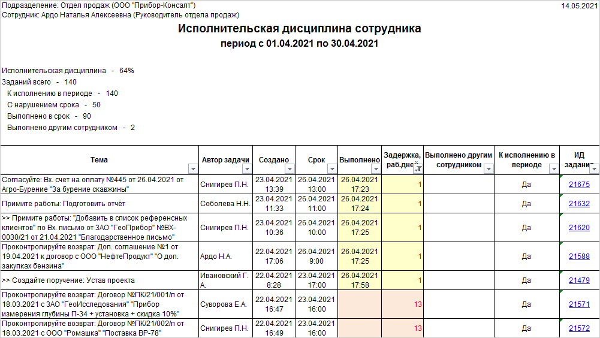Open the ИД задания column filter
This screenshot has height=338, width=600.
(595, 169)
